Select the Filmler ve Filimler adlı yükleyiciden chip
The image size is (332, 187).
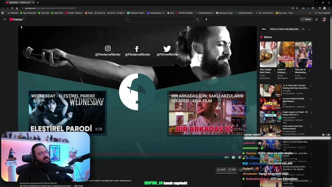[x=284, y=29]
